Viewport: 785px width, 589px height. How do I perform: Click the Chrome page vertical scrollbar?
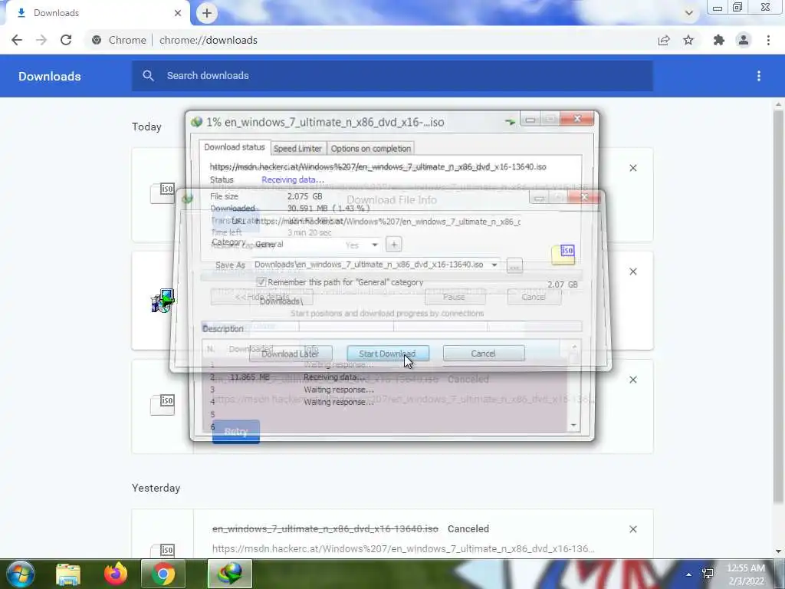tap(778, 305)
